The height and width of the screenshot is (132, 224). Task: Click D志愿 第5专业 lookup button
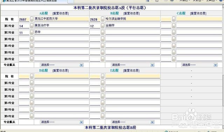[x=31, y=109]
